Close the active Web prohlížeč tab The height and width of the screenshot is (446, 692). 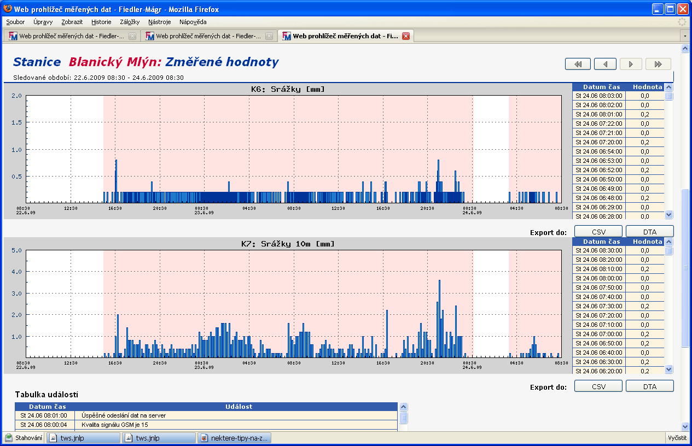(406, 36)
